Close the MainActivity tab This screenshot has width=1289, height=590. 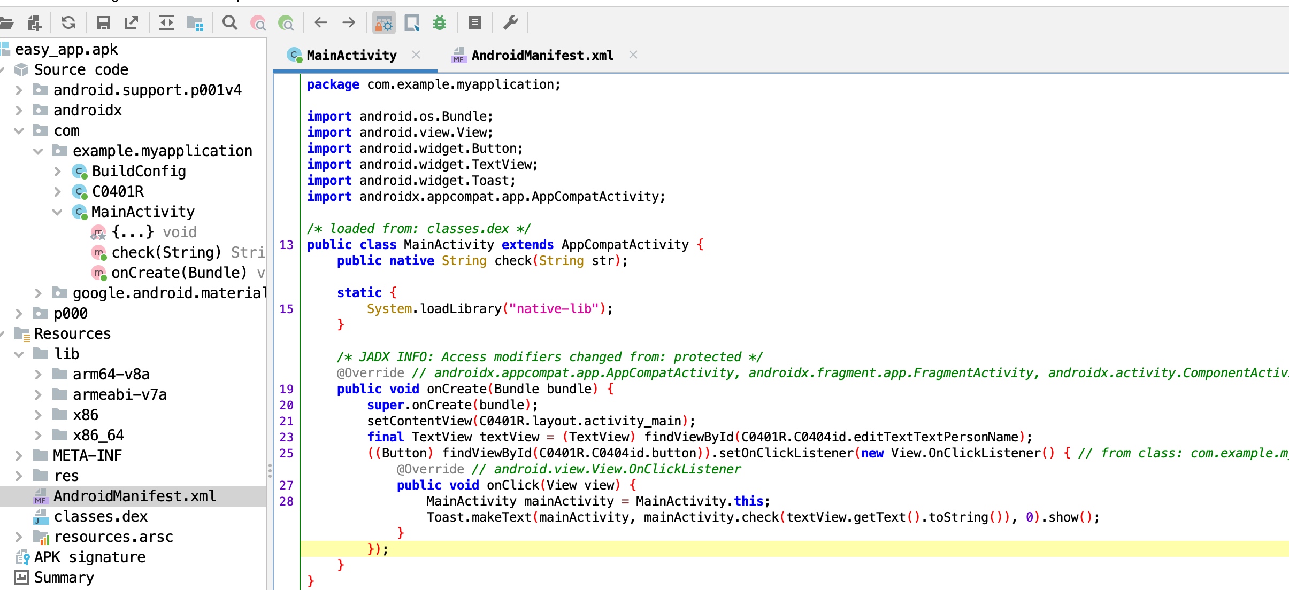coord(416,55)
